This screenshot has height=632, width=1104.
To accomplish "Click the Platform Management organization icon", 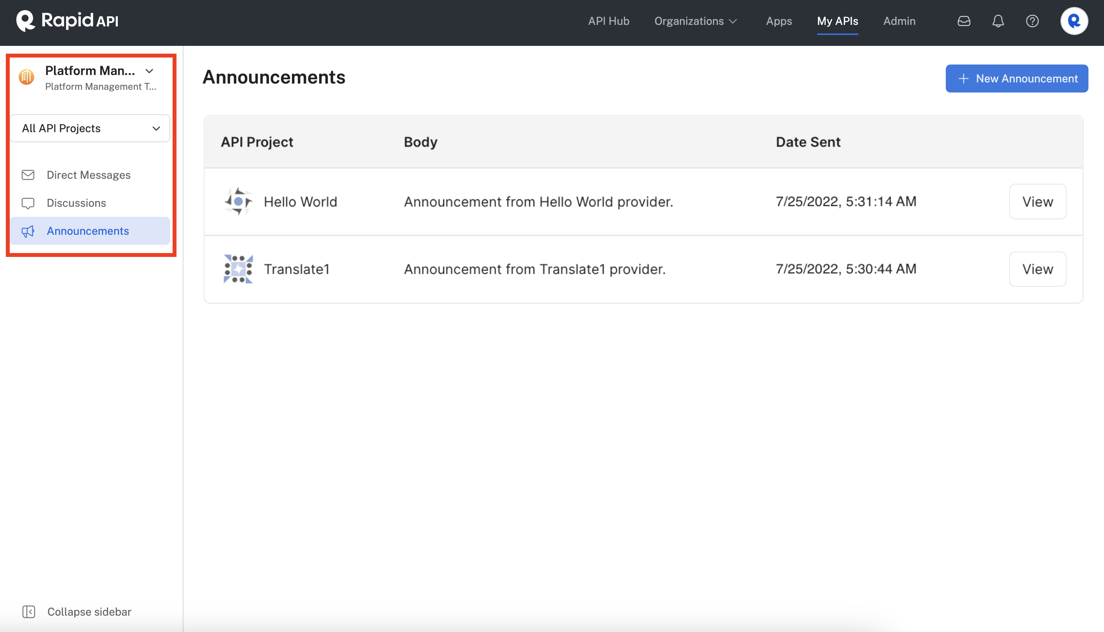I will [26, 77].
